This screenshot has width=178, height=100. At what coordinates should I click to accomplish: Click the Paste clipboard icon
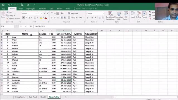pyautogui.click(x=3, y=14)
